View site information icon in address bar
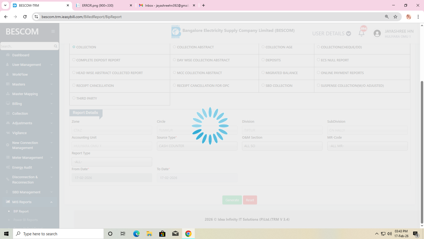 point(36,17)
